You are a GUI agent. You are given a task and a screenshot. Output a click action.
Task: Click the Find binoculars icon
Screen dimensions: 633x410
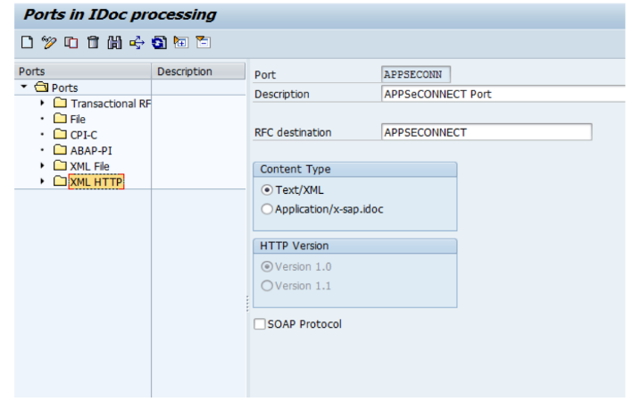click(x=114, y=42)
